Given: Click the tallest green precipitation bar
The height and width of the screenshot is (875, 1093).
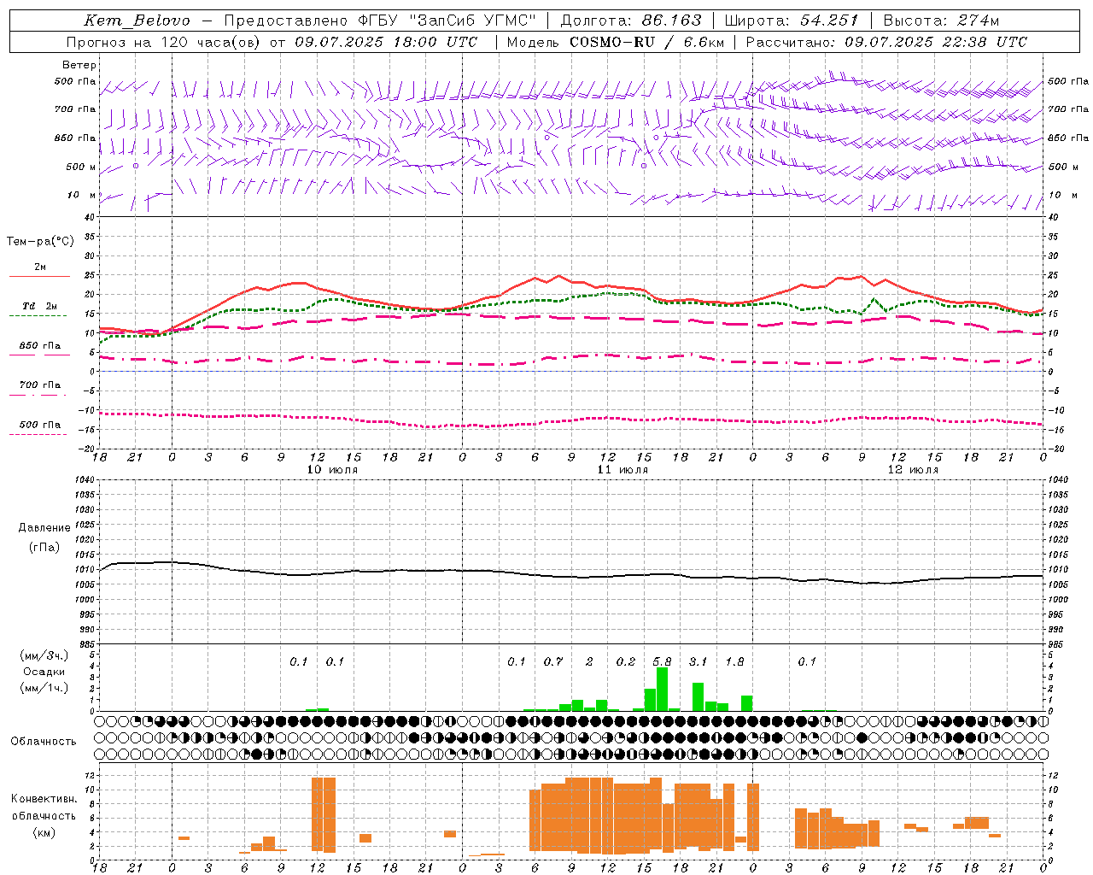Looking at the screenshot, I should click(662, 689).
